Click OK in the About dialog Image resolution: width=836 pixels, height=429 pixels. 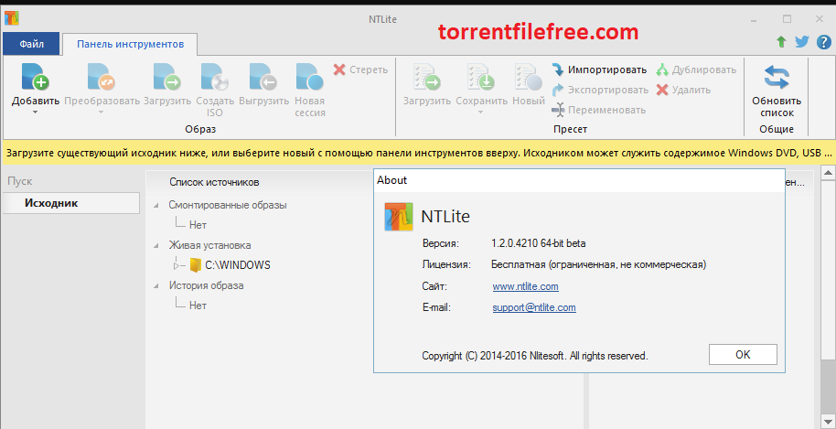point(743,355)
